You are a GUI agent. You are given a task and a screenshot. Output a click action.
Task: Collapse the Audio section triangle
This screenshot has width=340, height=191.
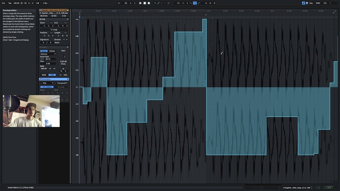(67, 47)
